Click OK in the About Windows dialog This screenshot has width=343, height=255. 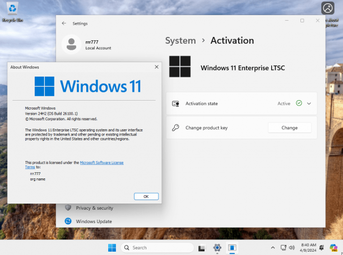tap(146, 196)
